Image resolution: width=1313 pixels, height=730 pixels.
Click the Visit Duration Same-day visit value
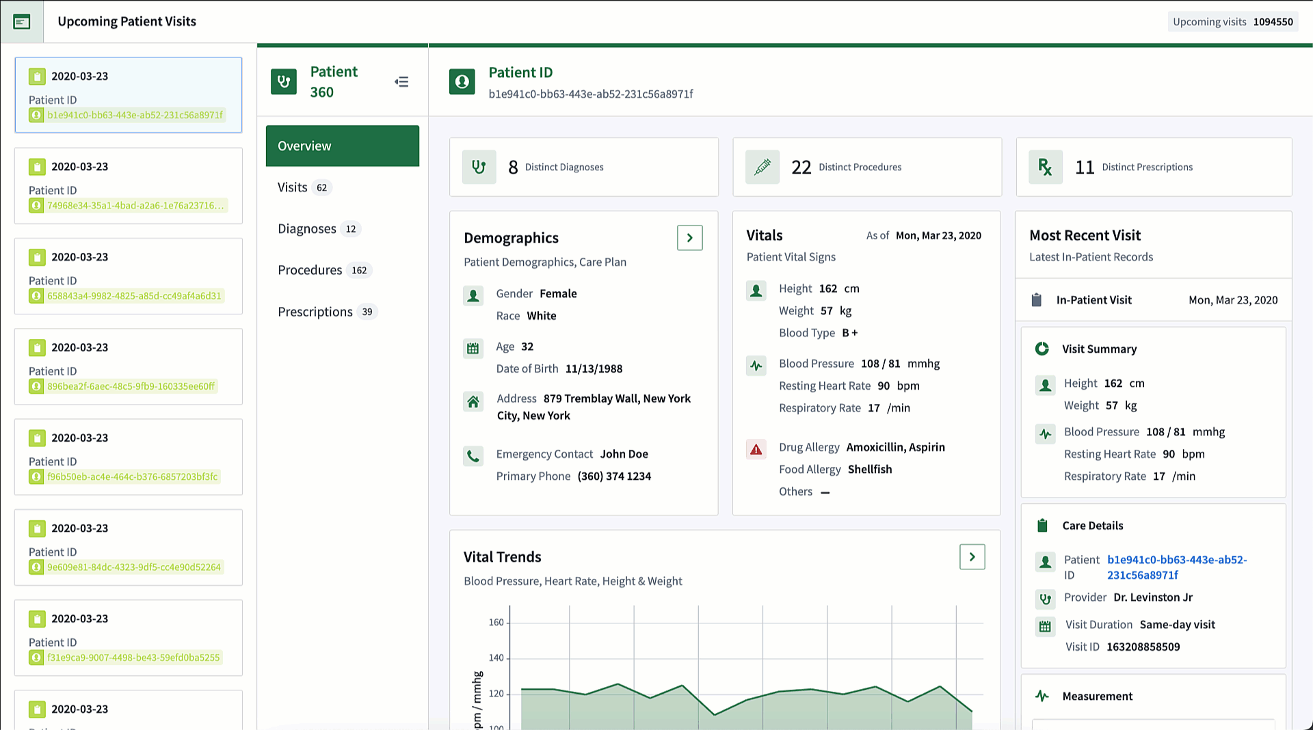pos(1177,625)
